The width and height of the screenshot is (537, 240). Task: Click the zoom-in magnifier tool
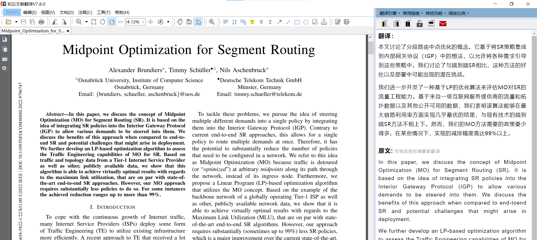79,22
